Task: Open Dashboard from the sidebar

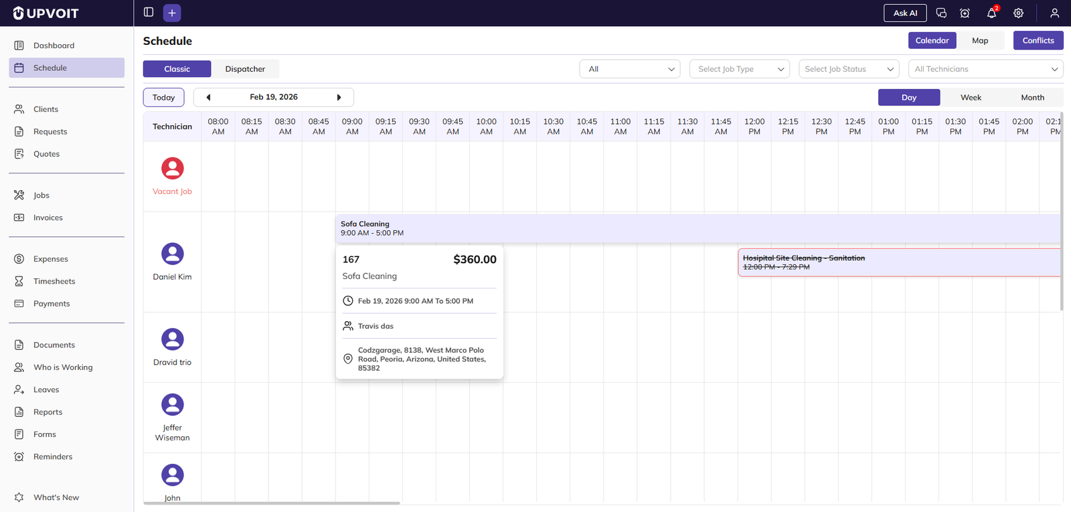Action: click(66, 46)
